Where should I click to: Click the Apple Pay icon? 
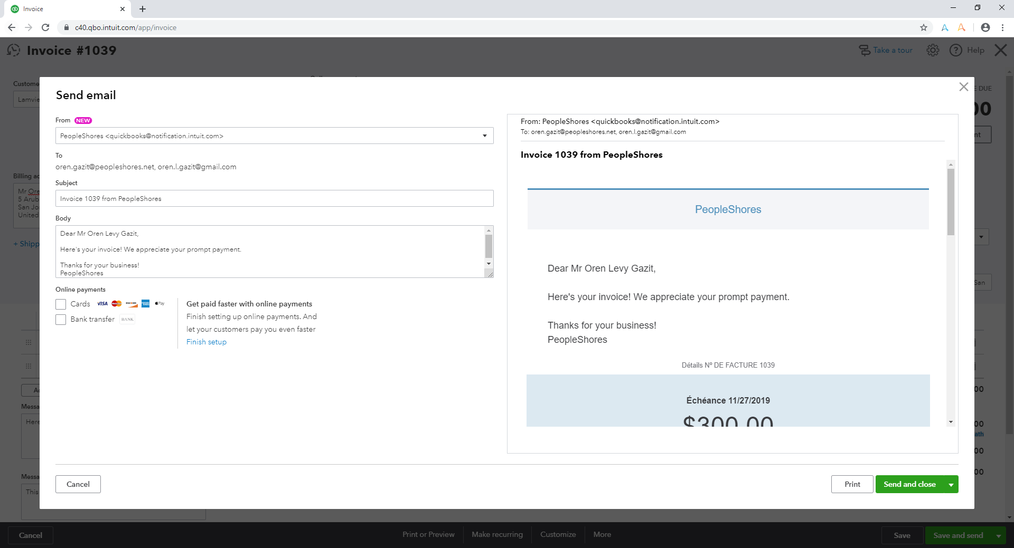[159, 304]
